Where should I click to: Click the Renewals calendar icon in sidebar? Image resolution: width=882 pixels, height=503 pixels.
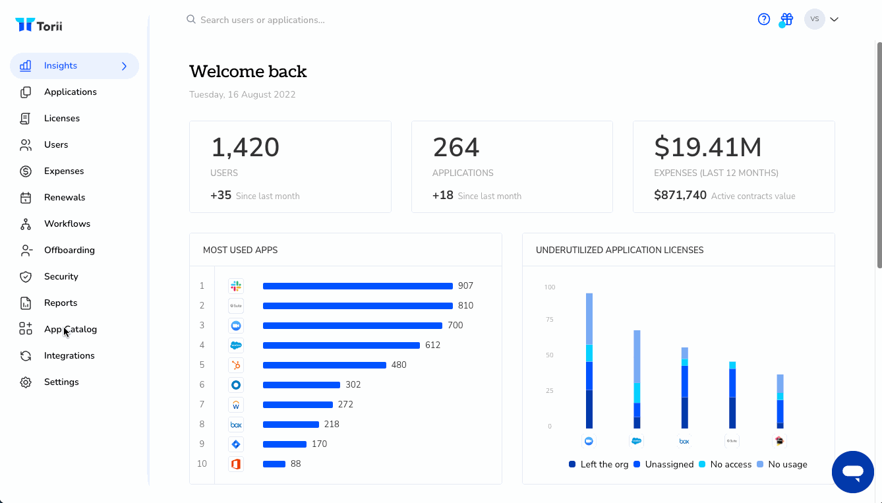coord(26,198)
